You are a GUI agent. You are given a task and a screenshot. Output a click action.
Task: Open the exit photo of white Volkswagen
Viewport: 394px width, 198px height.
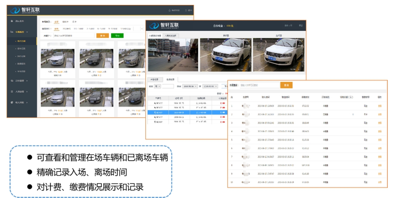click(279, 55)
